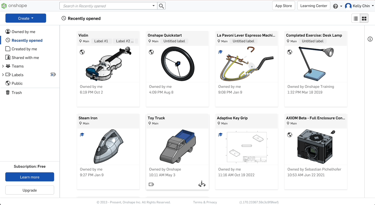Select Public filter in sidebar
This screenshot has height=205, width=375.
[17, 83]
